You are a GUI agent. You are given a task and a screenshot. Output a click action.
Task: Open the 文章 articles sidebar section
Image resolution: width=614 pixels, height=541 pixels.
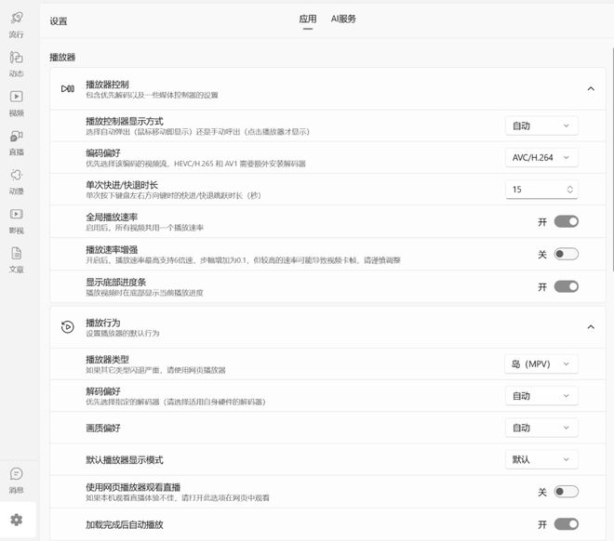[17, 259]
